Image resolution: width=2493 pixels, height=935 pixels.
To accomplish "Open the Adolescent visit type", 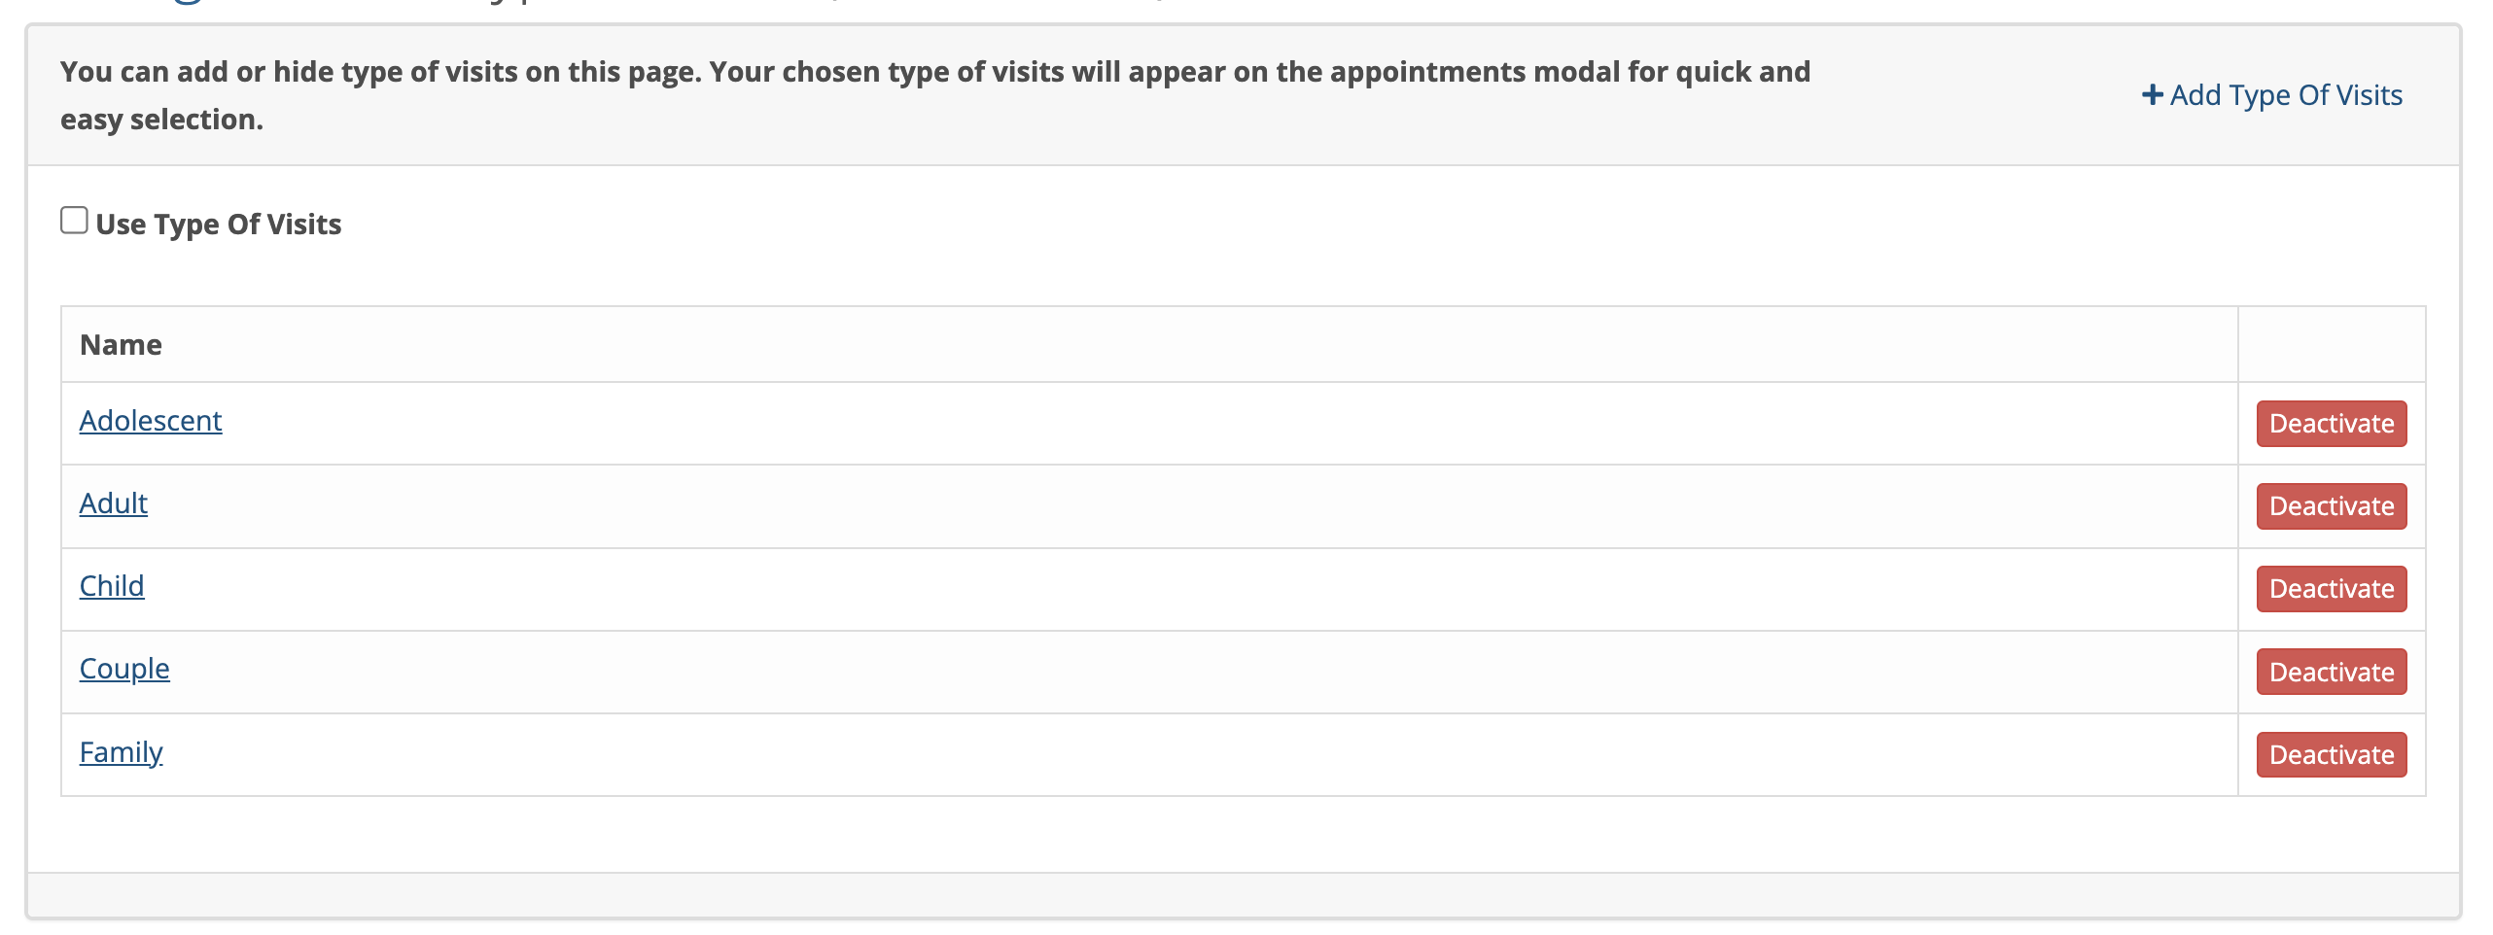I will tap(151, 421).
